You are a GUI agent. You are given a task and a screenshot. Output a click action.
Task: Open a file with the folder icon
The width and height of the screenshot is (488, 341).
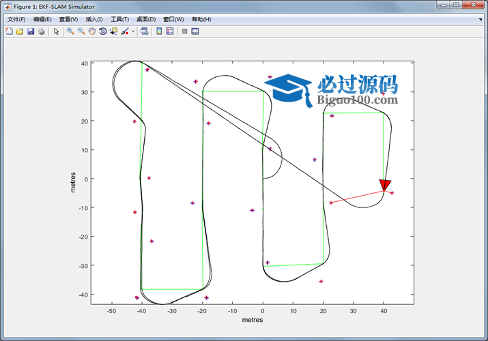pyautogui.click(x=20, y=31)
